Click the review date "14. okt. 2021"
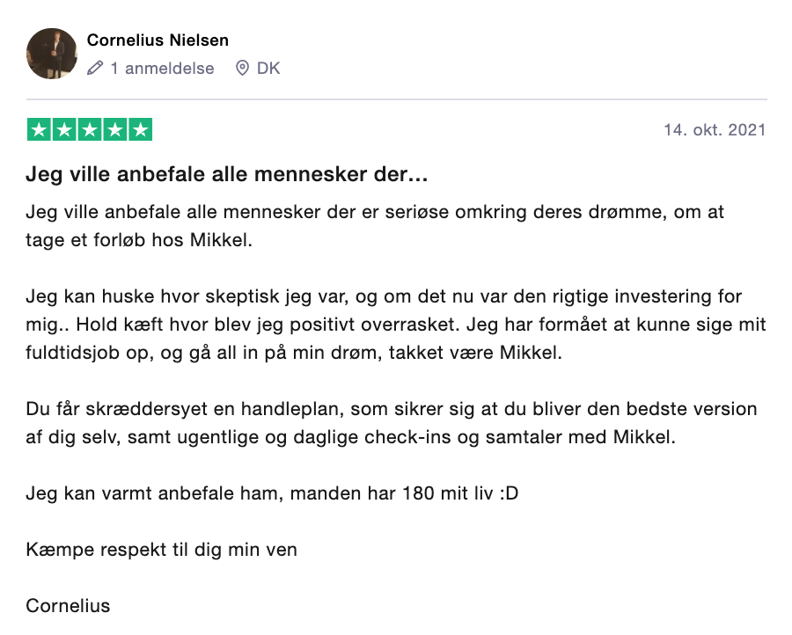Image resolution: width=792 pixels, height=635 pixels. pos(715,130)
